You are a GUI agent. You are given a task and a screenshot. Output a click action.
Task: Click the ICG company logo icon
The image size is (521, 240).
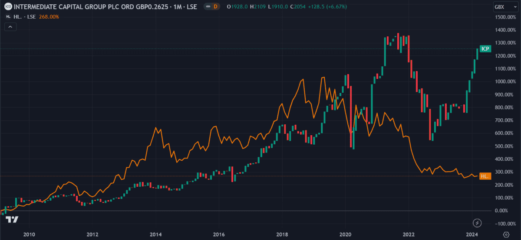(x=8, y=7)
